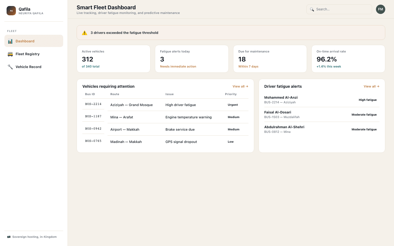Click the High fatigue status badge

pyautogui.click(x=368, y=100)
